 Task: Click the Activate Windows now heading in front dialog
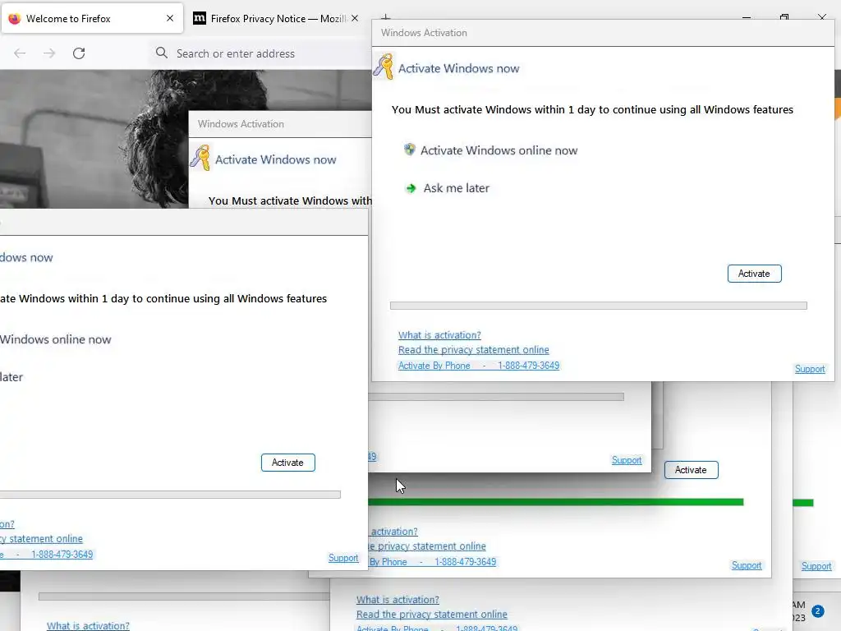point(458,69)
